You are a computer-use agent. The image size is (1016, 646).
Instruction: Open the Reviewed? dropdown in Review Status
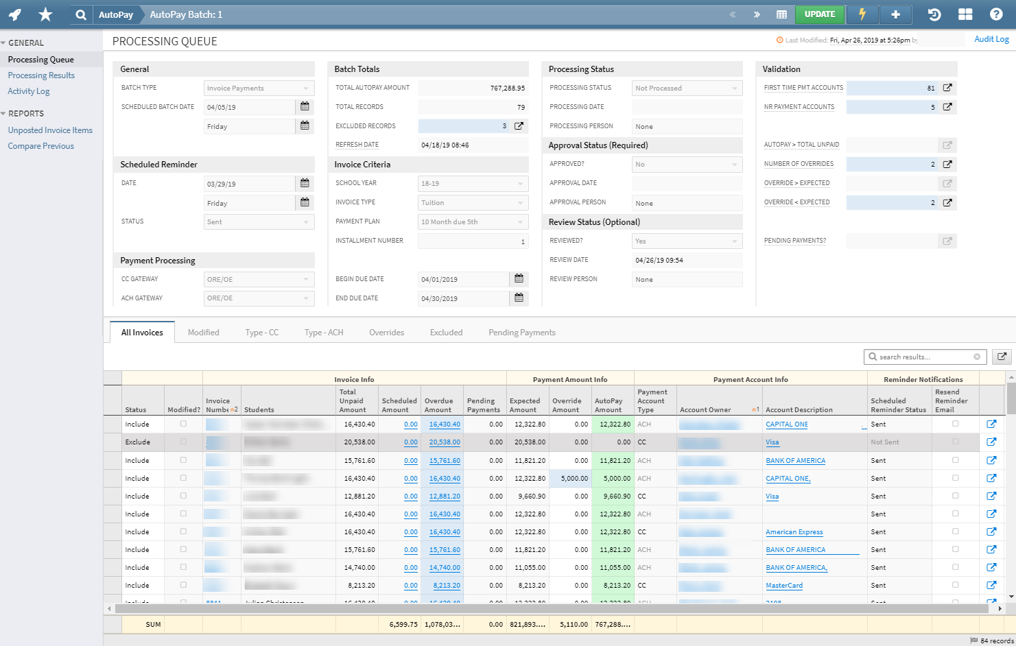686,241
